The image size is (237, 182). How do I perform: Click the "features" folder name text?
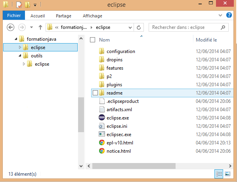(x=115, y=68)
